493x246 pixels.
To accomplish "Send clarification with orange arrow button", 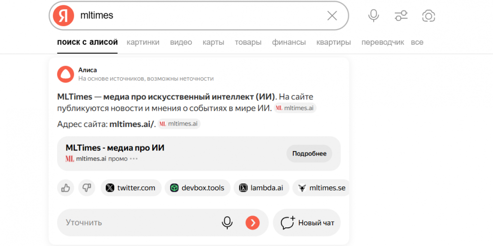I will 252,223.
